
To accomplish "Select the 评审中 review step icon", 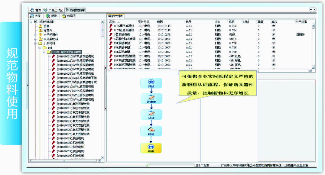I will [x=151, y=97].
